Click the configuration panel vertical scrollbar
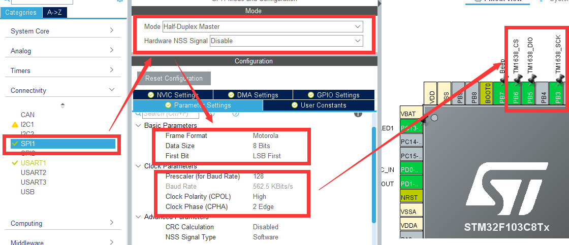 pos(374,174)
